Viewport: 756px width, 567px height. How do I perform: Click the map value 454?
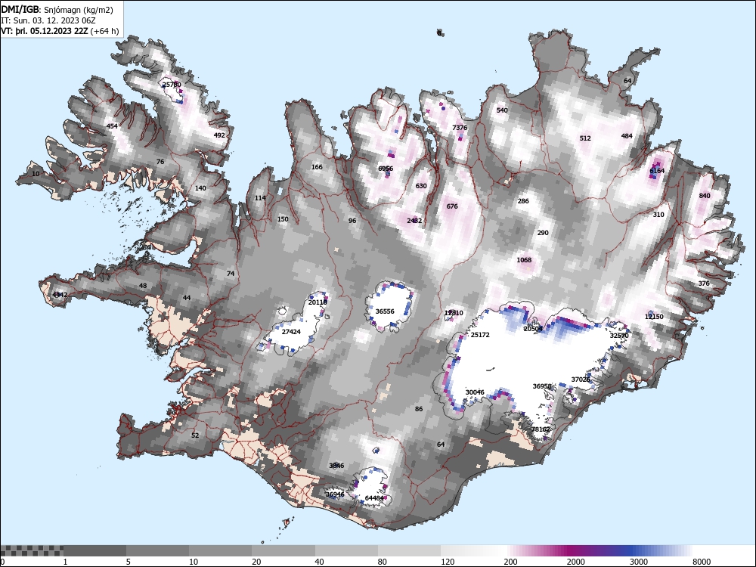tap(112, 126)
